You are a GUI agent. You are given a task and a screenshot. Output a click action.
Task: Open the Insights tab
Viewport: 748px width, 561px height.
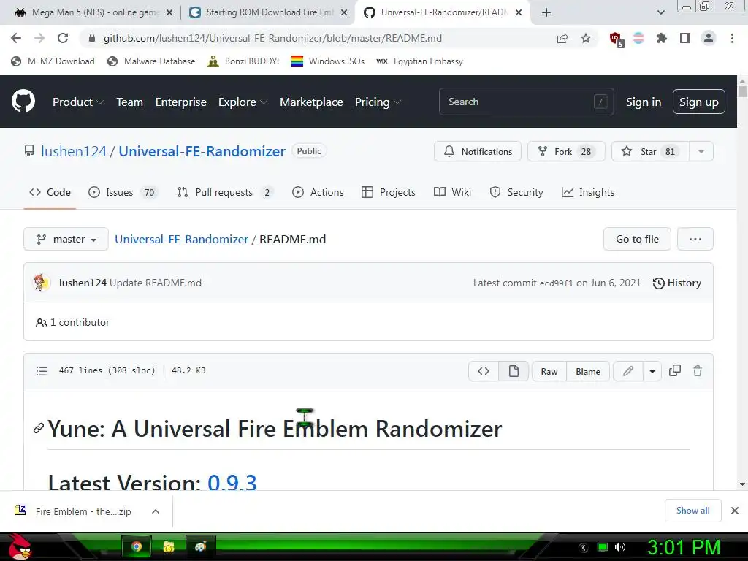[588, 192]
